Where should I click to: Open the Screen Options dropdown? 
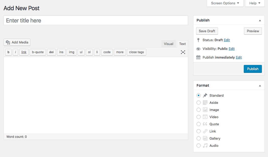click(225, 3)
